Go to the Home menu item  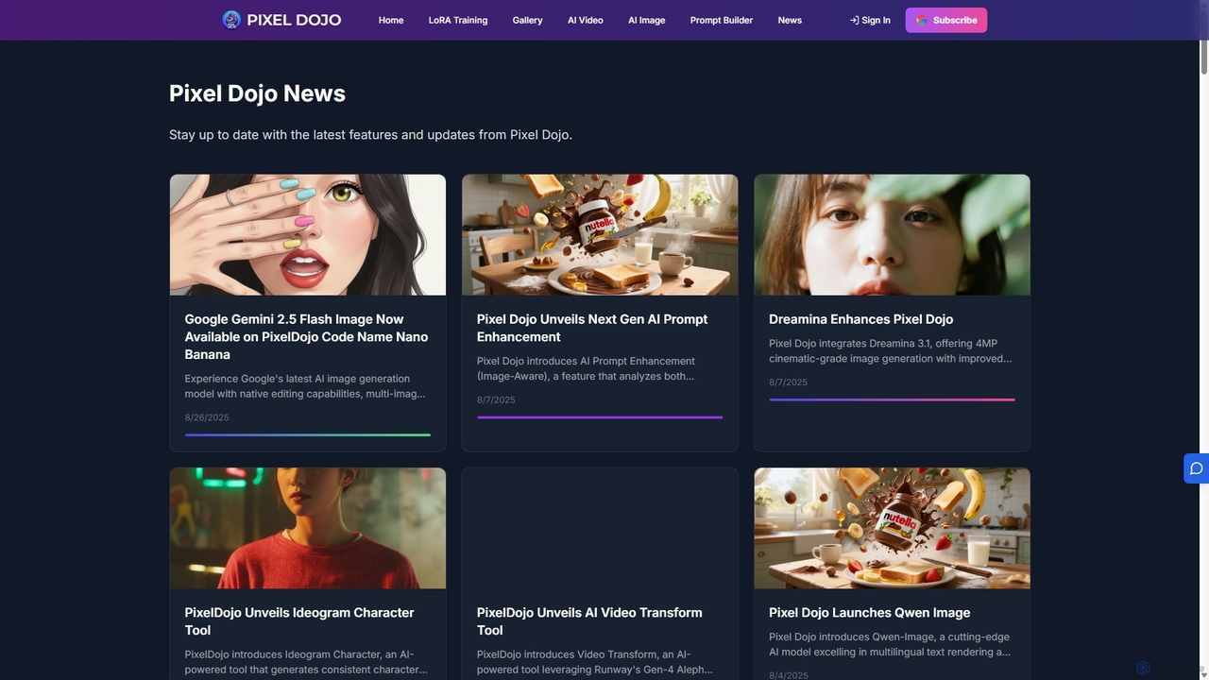coord(391,20)
